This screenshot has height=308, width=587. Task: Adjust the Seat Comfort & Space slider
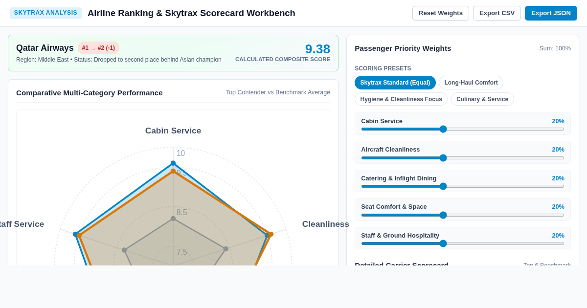[x=463, y=215]
